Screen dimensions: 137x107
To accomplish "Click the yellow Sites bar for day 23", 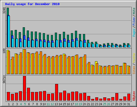I will 96,62.
